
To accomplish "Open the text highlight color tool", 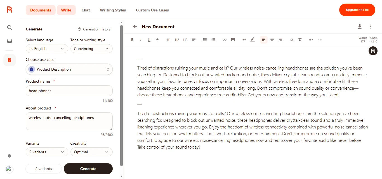I will point(253,40).
